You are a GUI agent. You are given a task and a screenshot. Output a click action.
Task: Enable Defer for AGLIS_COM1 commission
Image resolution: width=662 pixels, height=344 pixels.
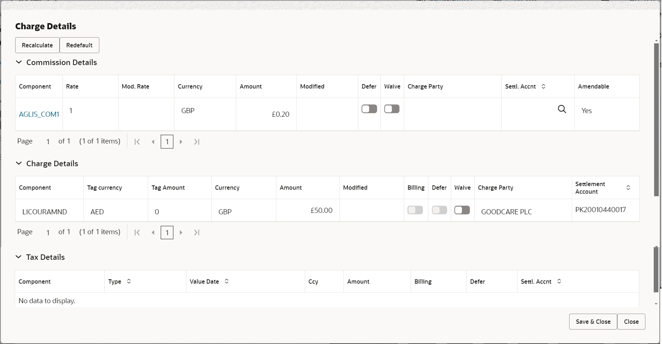point(369,108)
